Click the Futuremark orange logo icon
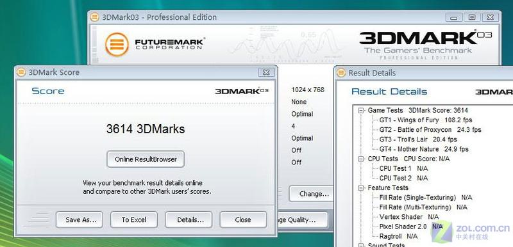Image resolution: width=513 pixels, height=247 pixels. (117, 44)
